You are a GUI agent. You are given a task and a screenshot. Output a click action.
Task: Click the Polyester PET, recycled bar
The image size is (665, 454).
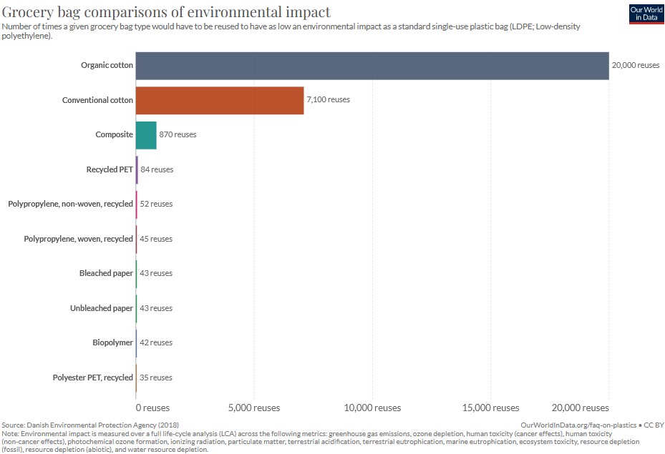(135, 377)
